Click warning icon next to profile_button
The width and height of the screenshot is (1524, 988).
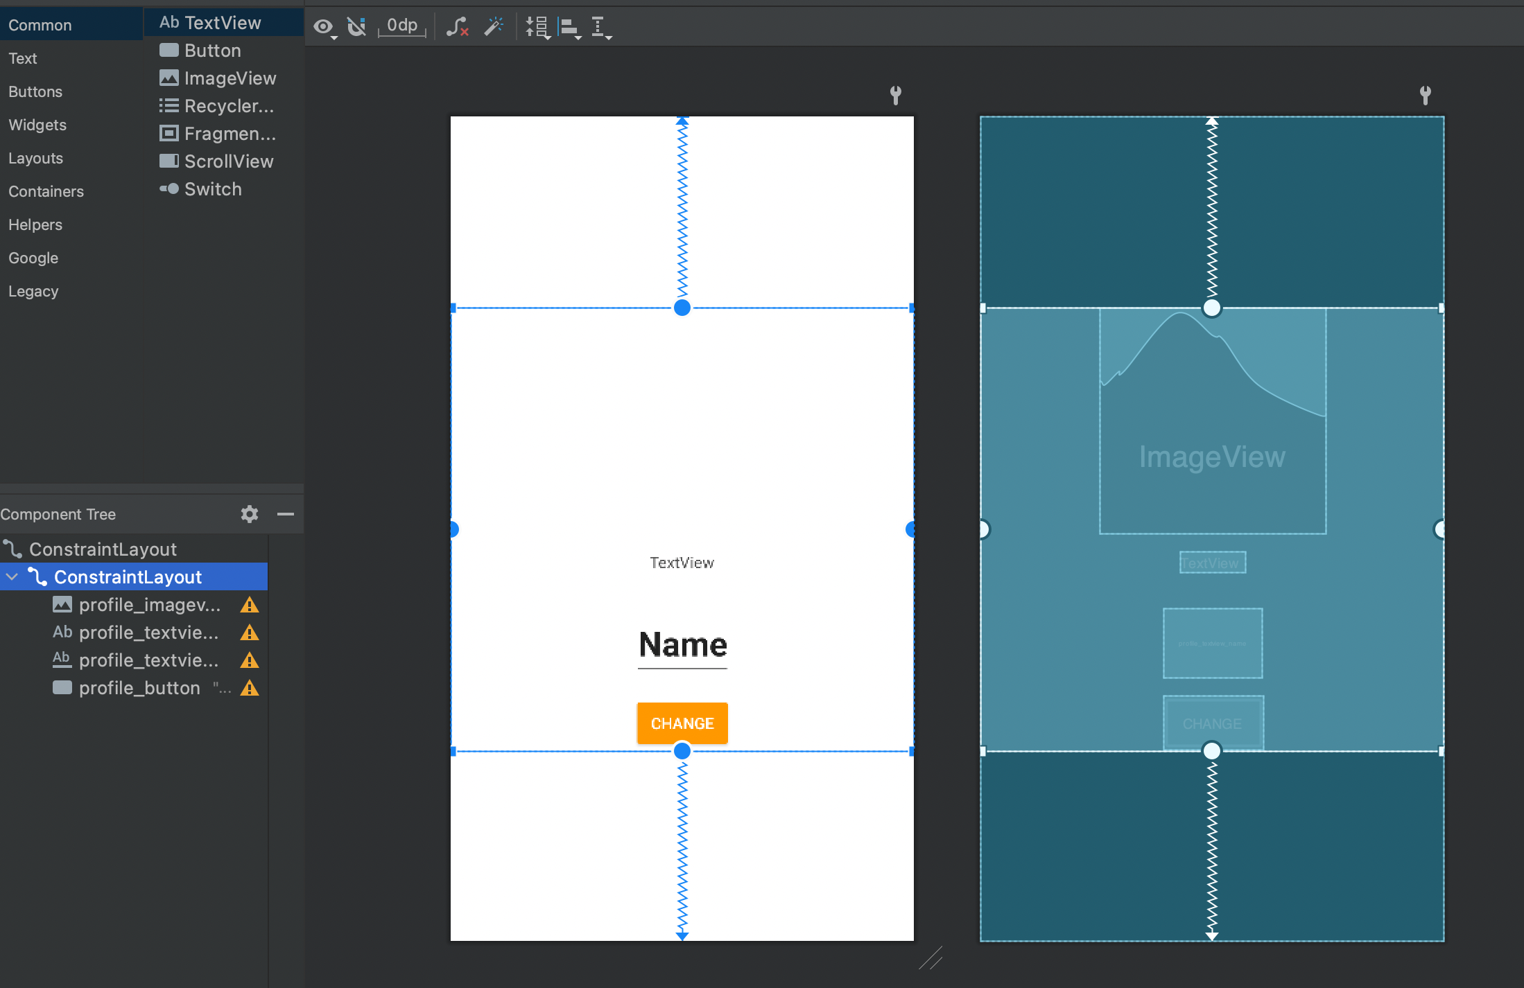tap(250, 688)
